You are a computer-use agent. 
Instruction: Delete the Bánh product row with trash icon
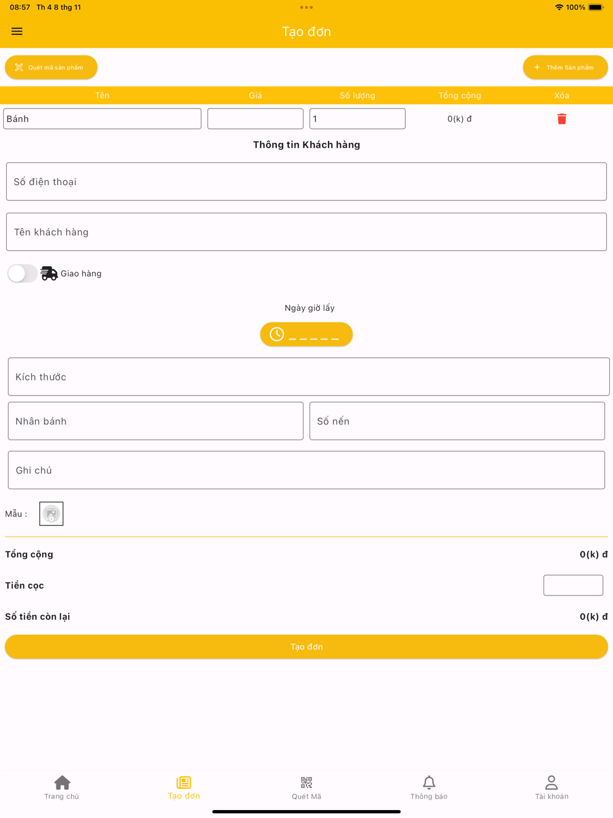(562, 119)
